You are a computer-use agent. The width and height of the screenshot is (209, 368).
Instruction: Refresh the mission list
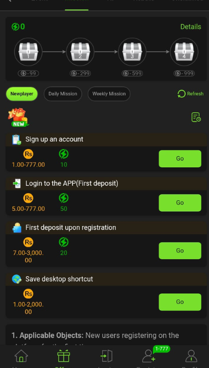coord(190,94)
